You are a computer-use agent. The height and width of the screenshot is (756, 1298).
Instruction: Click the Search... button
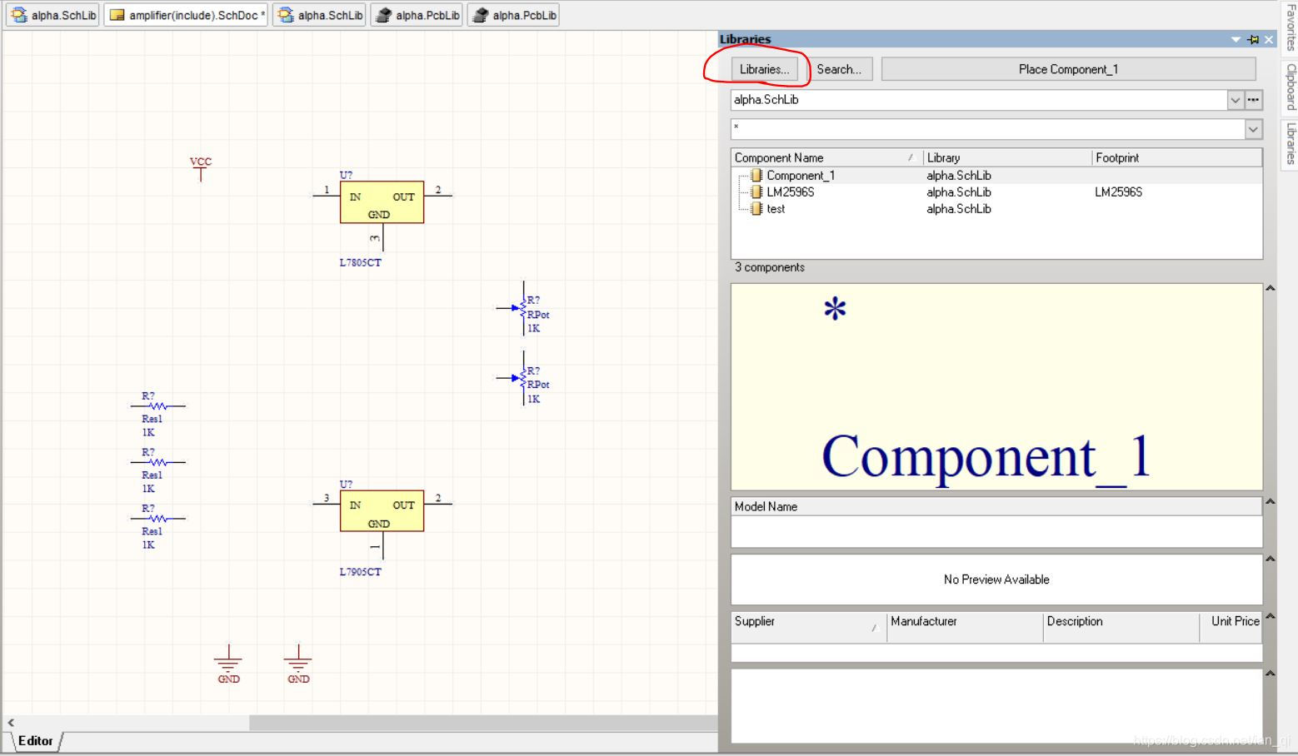click(x=838, y=69)
